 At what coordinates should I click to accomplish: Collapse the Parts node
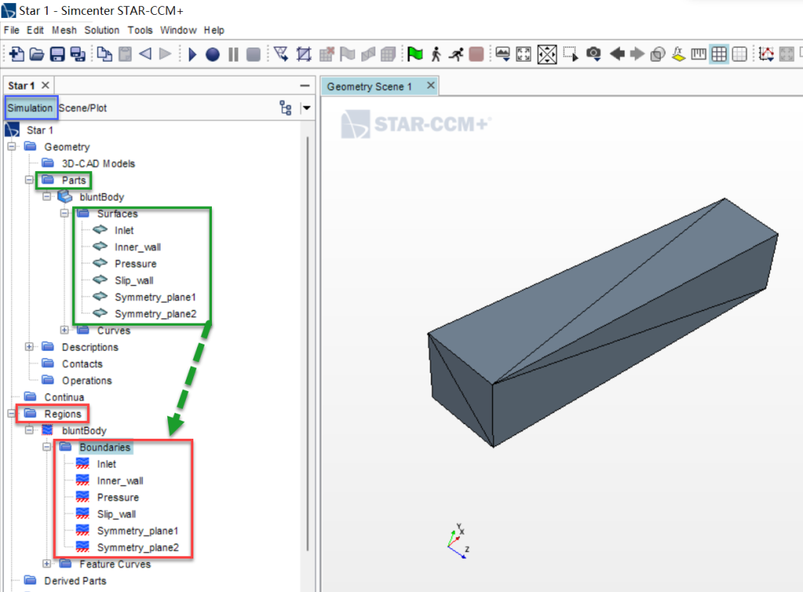[x=29, y=180]
